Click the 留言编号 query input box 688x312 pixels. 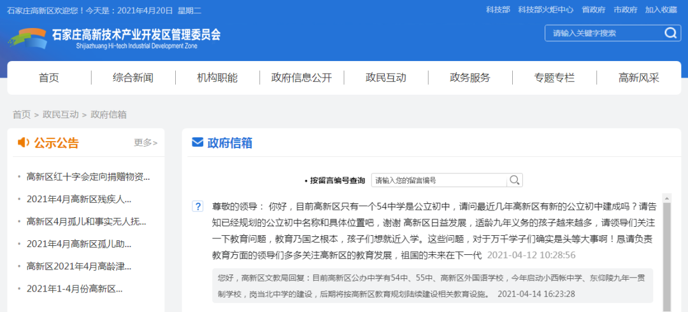click(438, 180)
